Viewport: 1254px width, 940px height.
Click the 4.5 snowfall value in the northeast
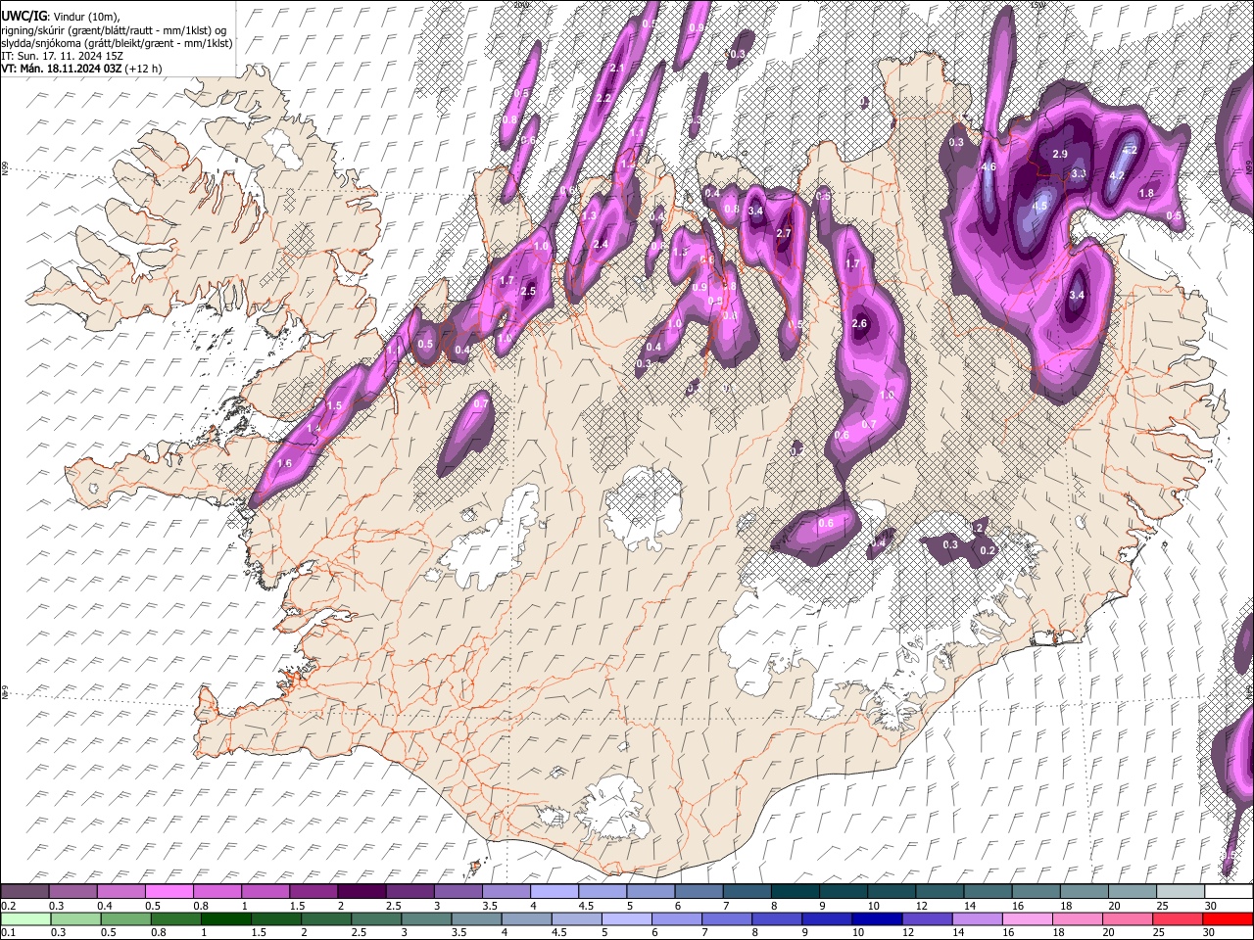coord(1039,207)
